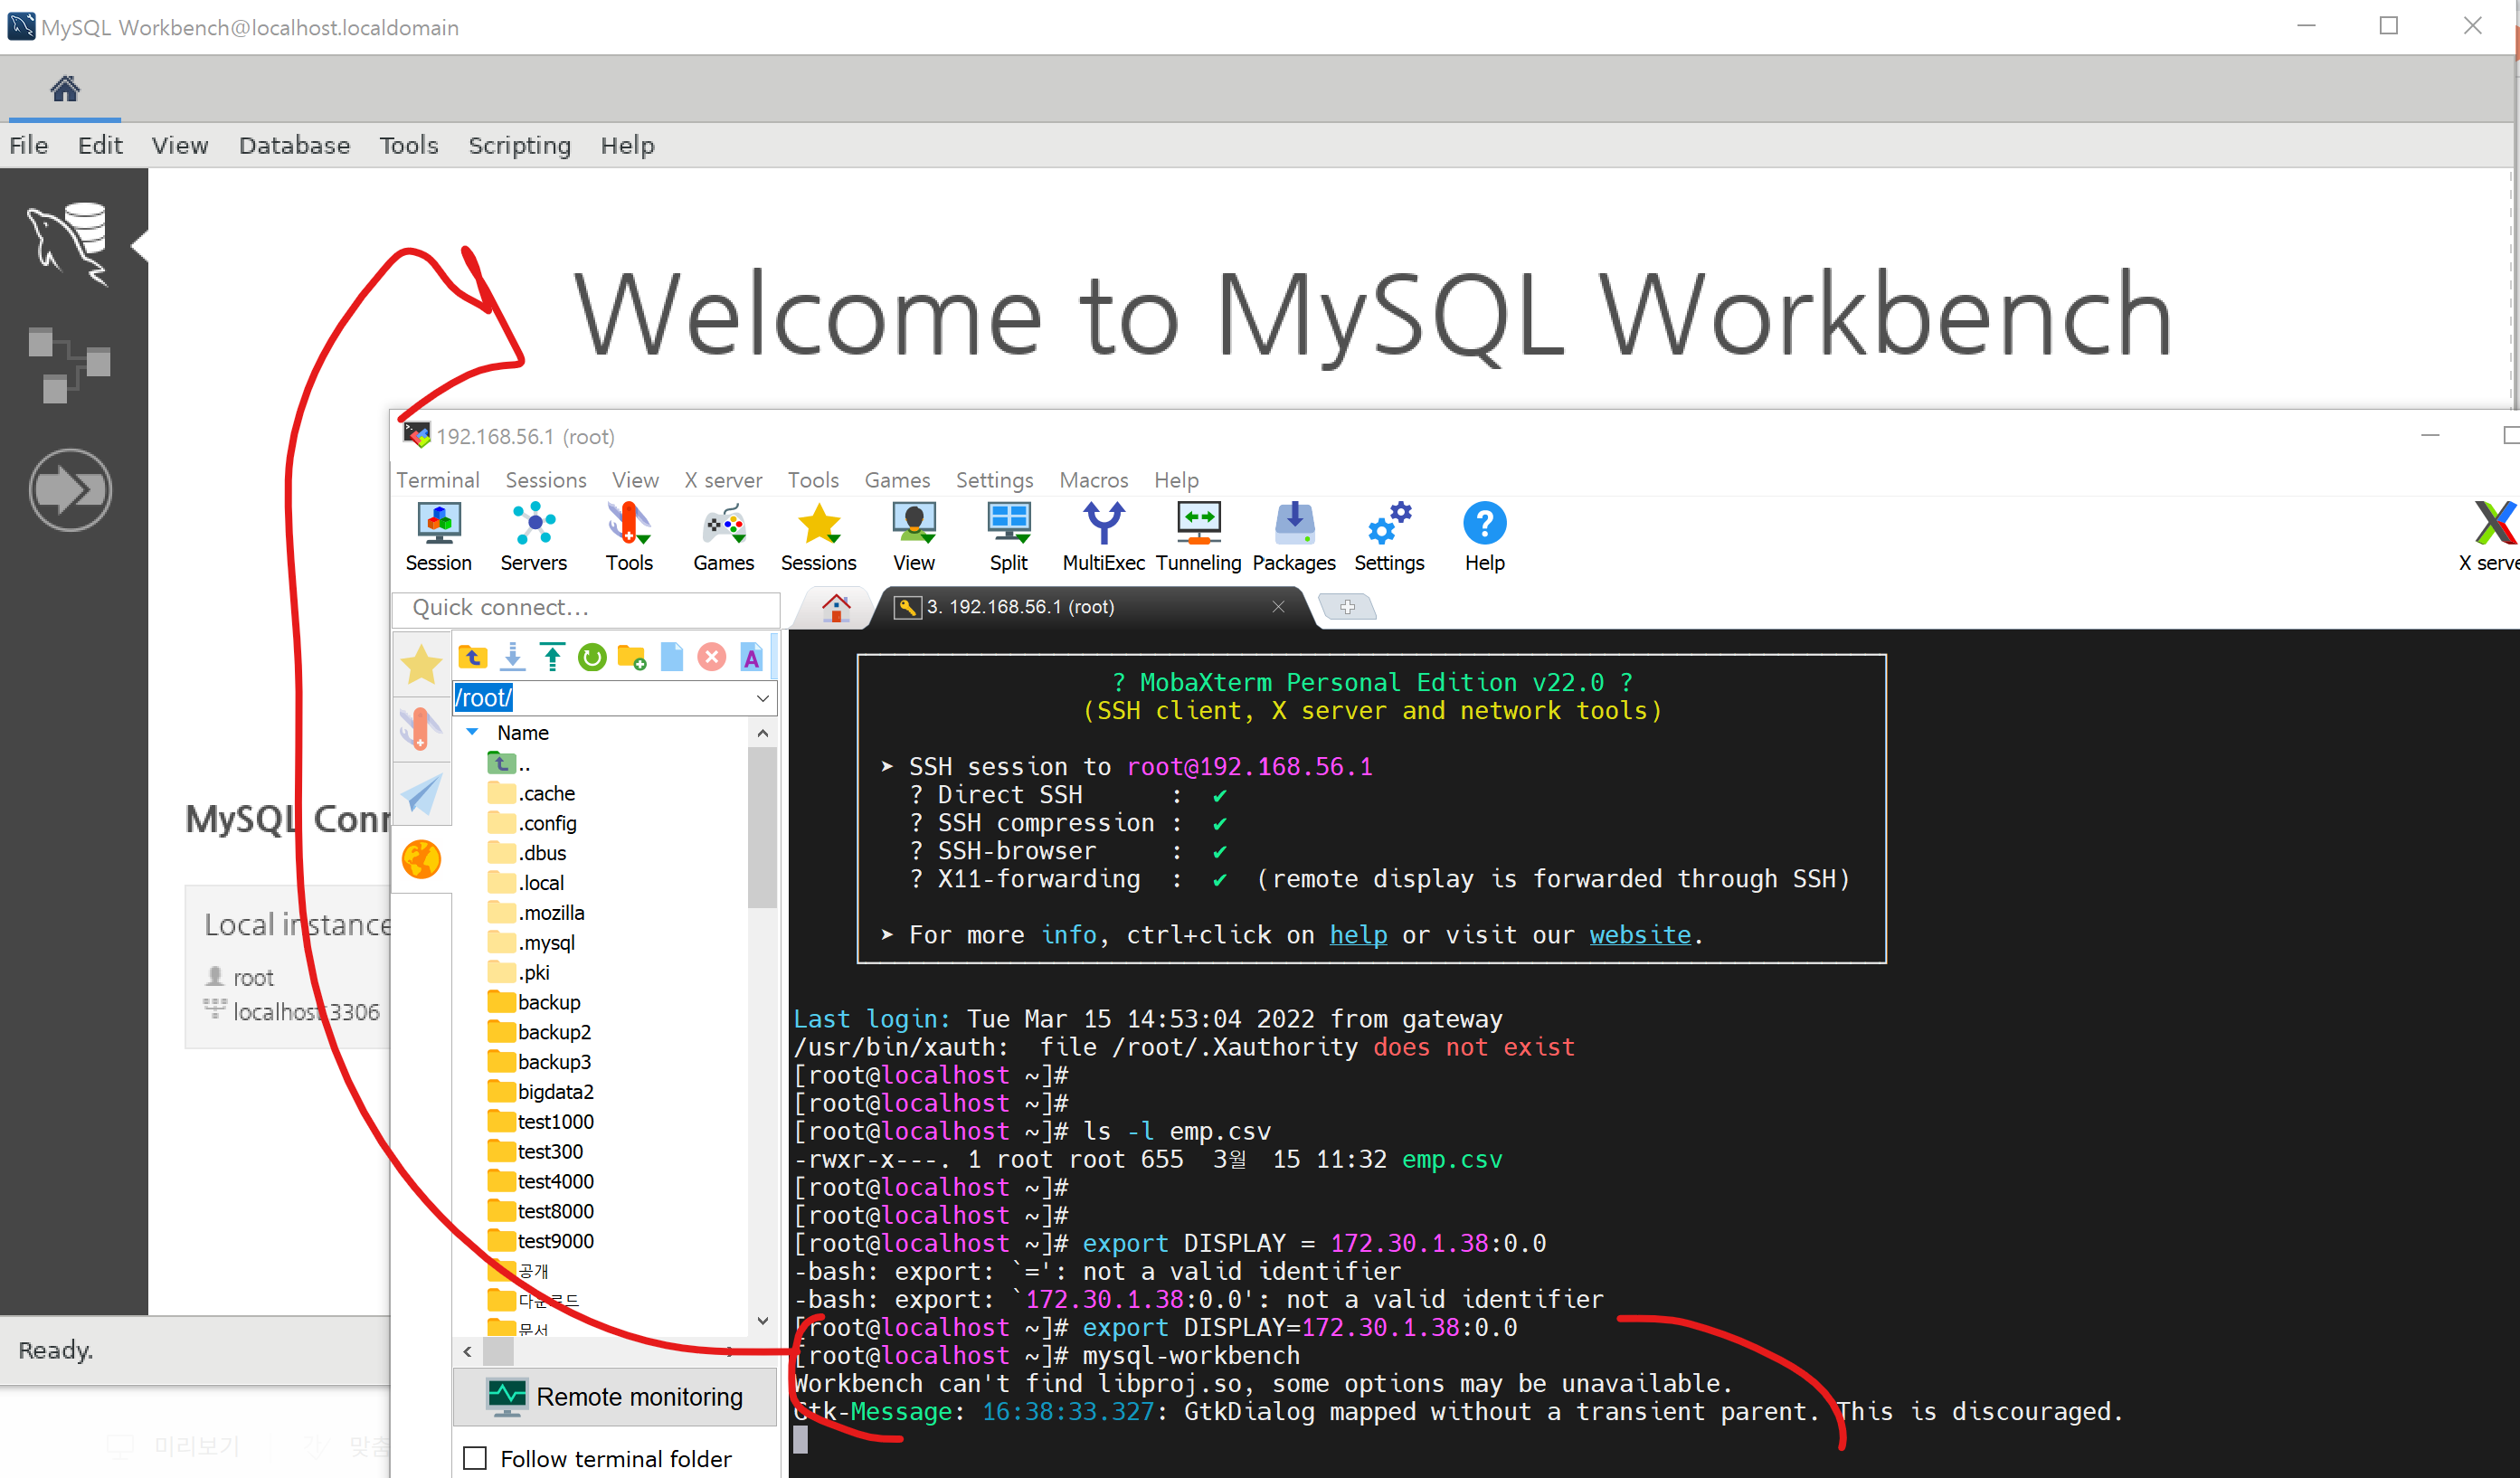Screen dimensions: 2520x1478
Task: Click the Packages toolbar icon
Action: coord(1293,537)
